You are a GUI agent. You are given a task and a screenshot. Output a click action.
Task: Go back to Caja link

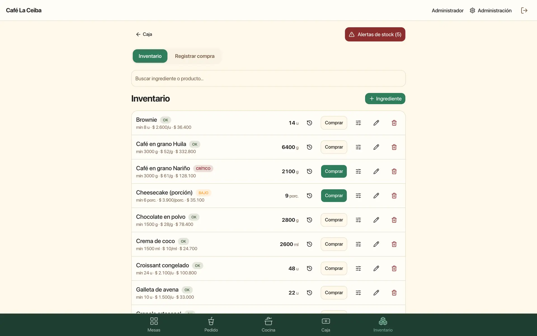click(x=144, y=34)
